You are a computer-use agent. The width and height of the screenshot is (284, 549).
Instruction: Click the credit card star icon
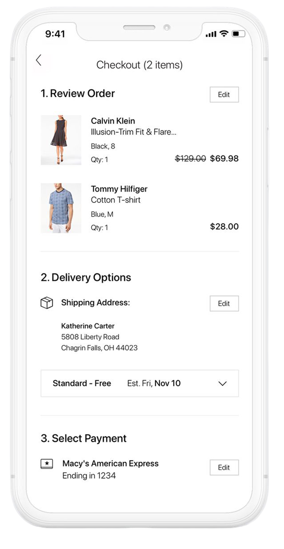[x=47, y=464]
